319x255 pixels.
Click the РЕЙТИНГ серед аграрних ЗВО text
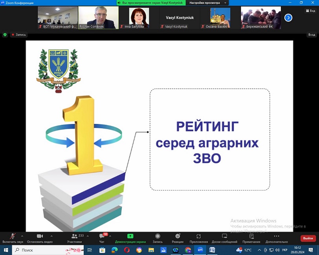207,142
